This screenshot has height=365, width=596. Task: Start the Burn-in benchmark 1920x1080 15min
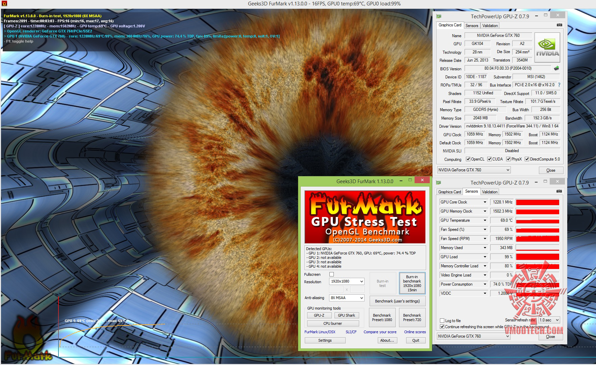412,283
